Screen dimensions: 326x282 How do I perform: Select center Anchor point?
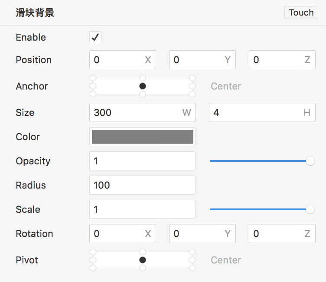[143, 86]
